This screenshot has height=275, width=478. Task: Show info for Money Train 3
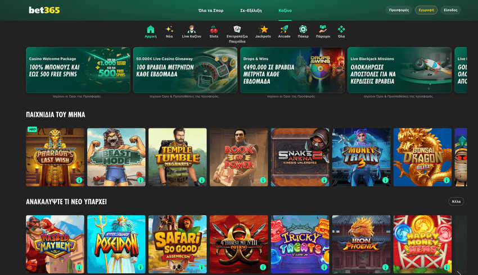click(385, 180)
